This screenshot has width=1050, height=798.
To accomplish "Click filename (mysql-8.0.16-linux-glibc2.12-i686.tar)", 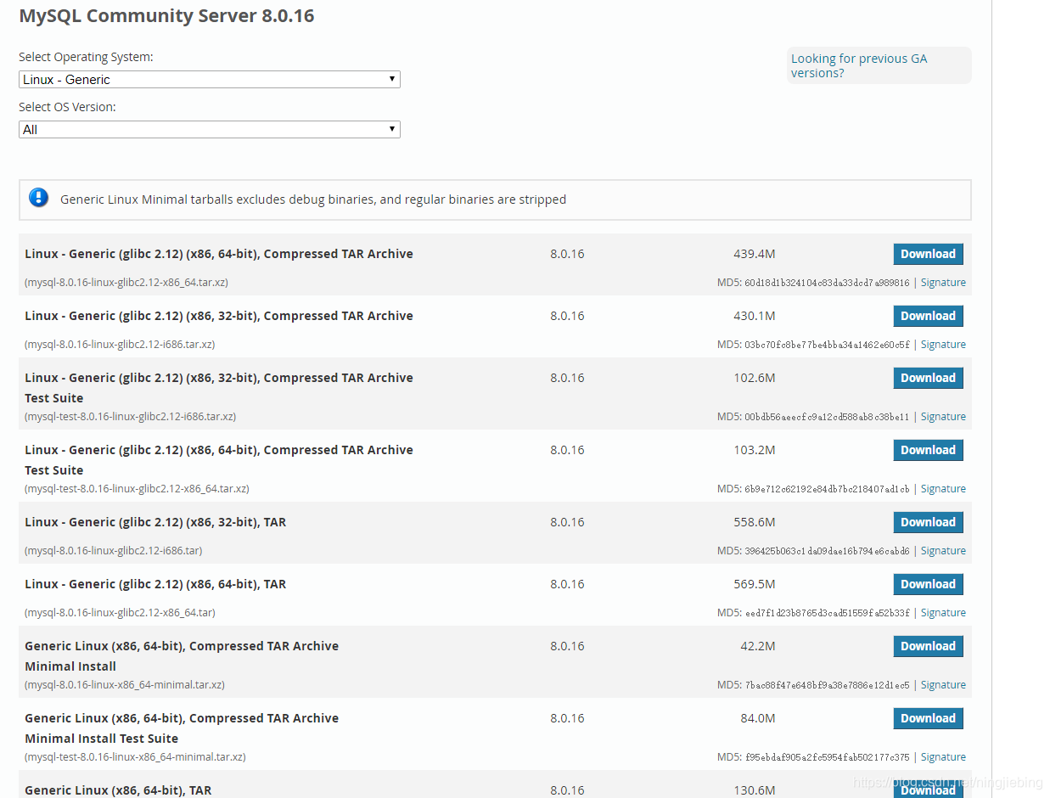I will (x=114, y=551).
